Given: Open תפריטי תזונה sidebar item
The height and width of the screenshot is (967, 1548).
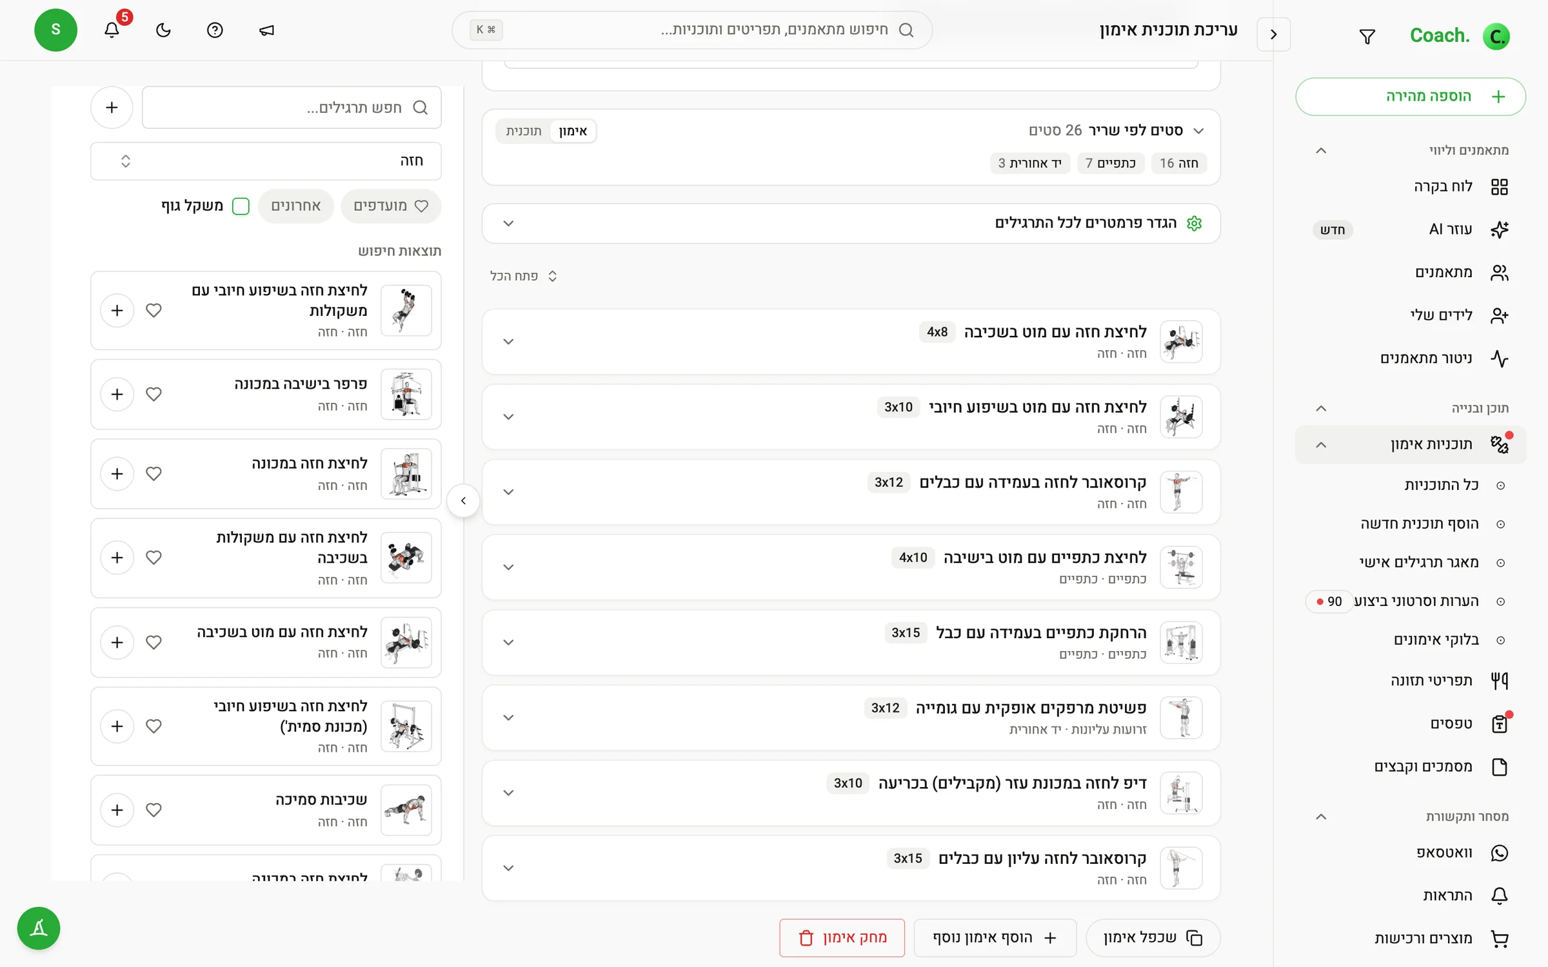Looking at the screenshot, I should pos(1411,680).
